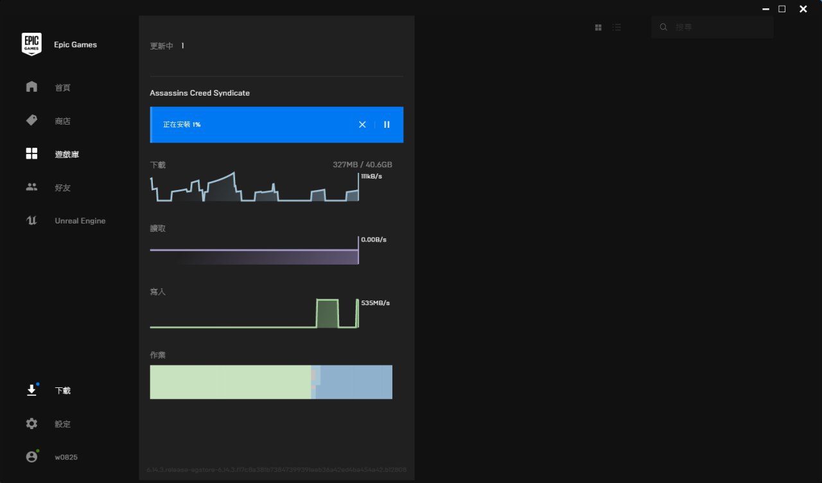Cancel the Assassins Creed Syndicate install
This screenshot has width=822, height=483.
[362, 125]
